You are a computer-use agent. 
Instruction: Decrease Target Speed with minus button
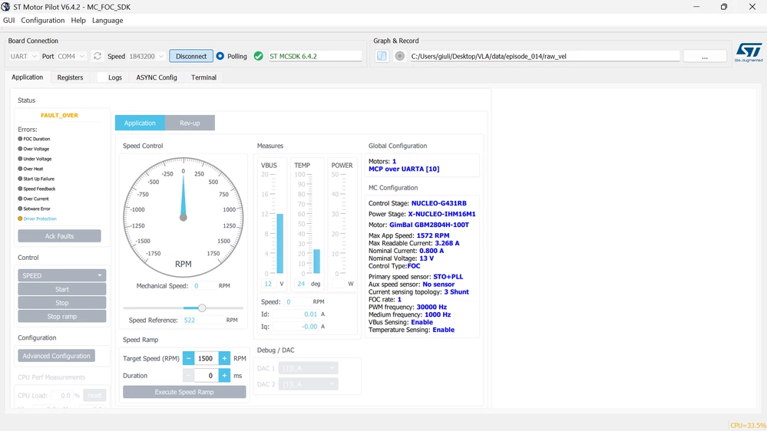[188, 358]
